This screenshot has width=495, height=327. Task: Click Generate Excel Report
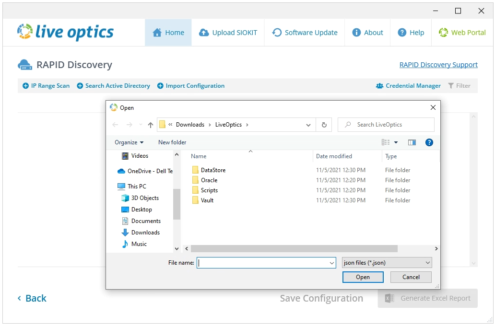coord(427,298)
